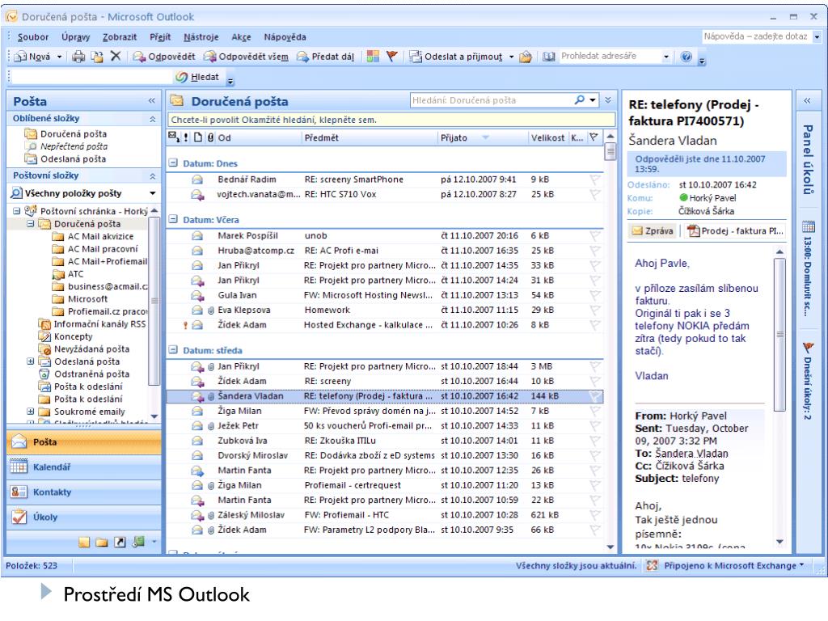828x621 pixels.
Task: Toggle flag on Eva Klepsova Homework message
Action: pyautogui.click(x=595, y=310)
